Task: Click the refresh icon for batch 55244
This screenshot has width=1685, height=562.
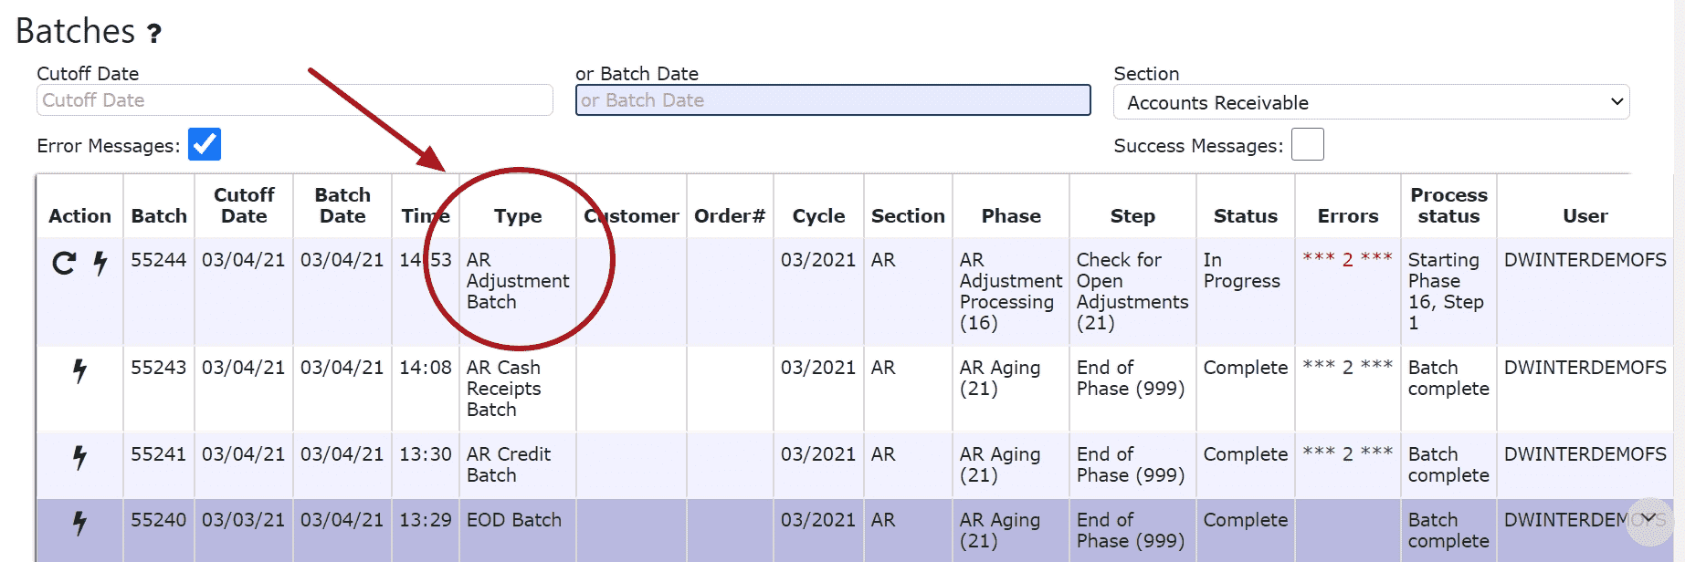Action: (64, 264)
